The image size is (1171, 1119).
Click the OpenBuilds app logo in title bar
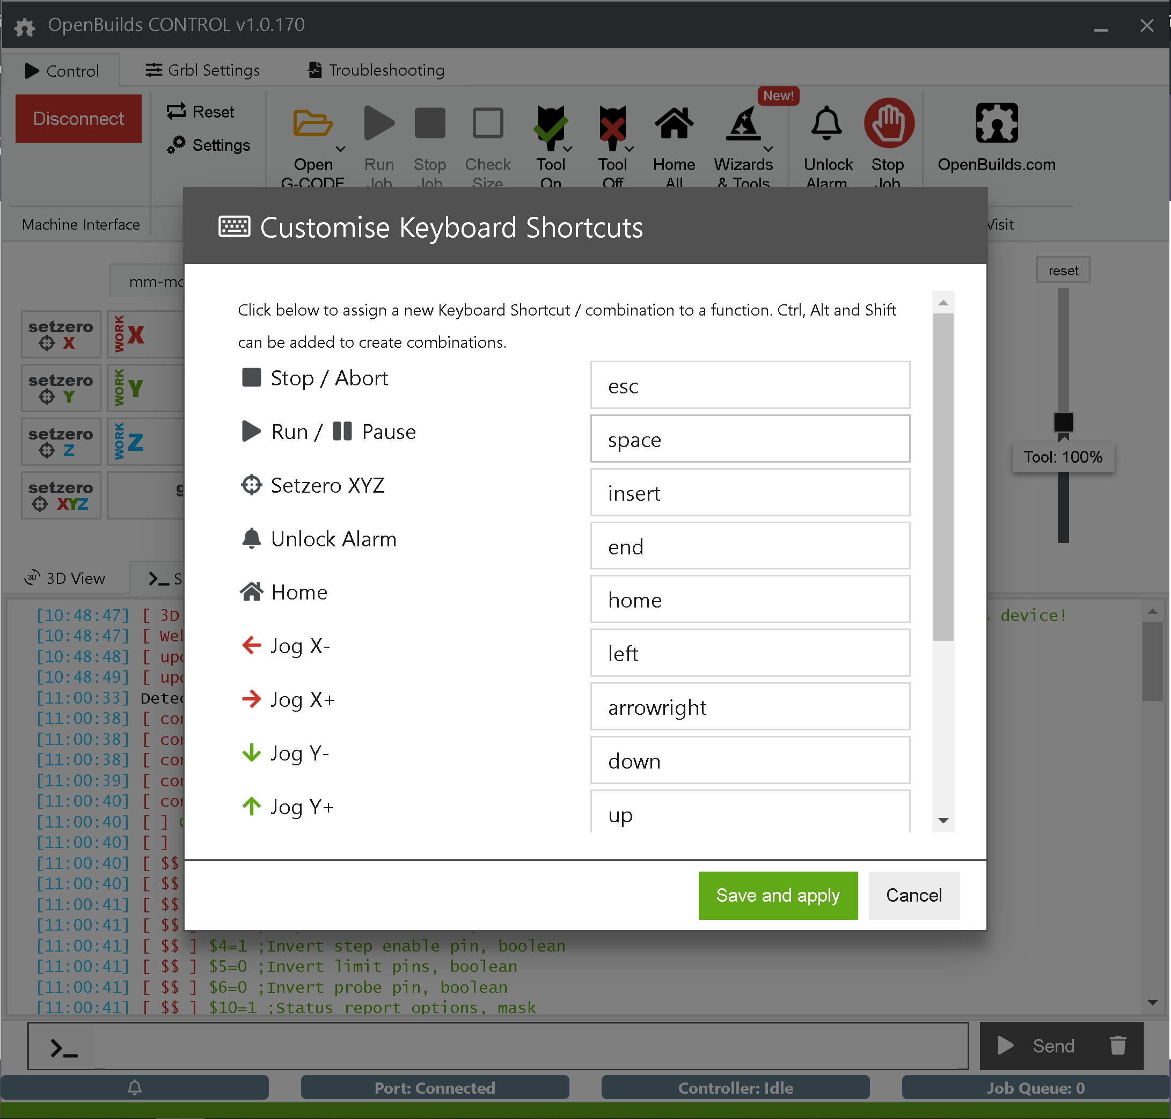tap(25, 26)
